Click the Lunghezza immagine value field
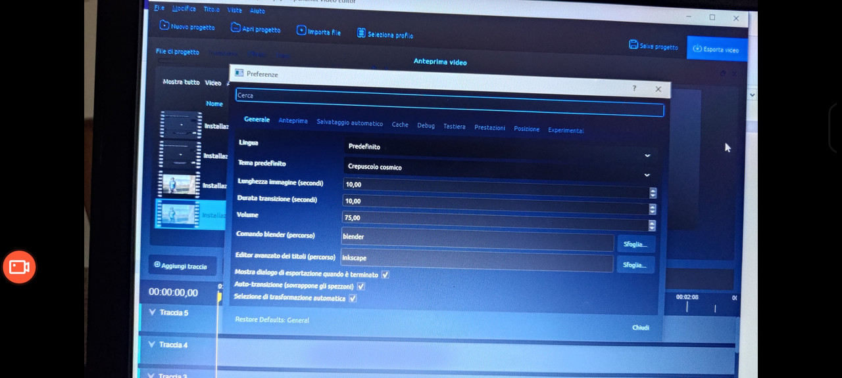 (x=495, y=188)
